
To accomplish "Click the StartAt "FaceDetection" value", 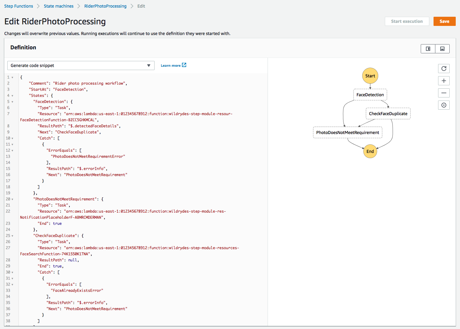I will (69, 90).
